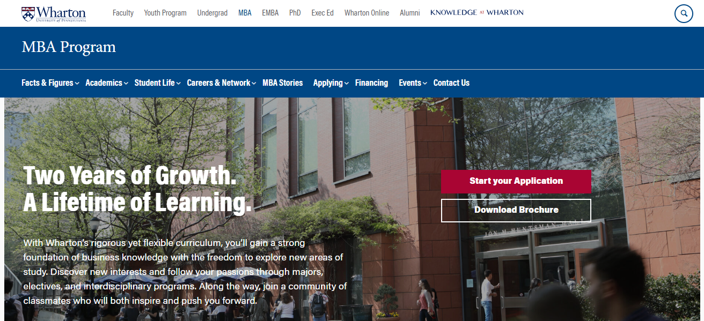This screenshot has height=321, width=704.
Task: Visit the Faculty page
Action: coord(123,13)
